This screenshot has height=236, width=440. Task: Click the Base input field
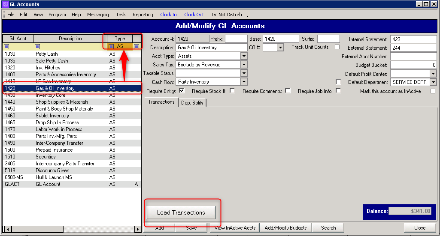tap(281, 39)
